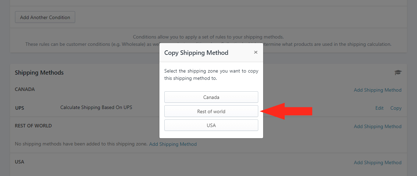Copy the UPS shipping method
417x176 pixels.
[396, 108]
